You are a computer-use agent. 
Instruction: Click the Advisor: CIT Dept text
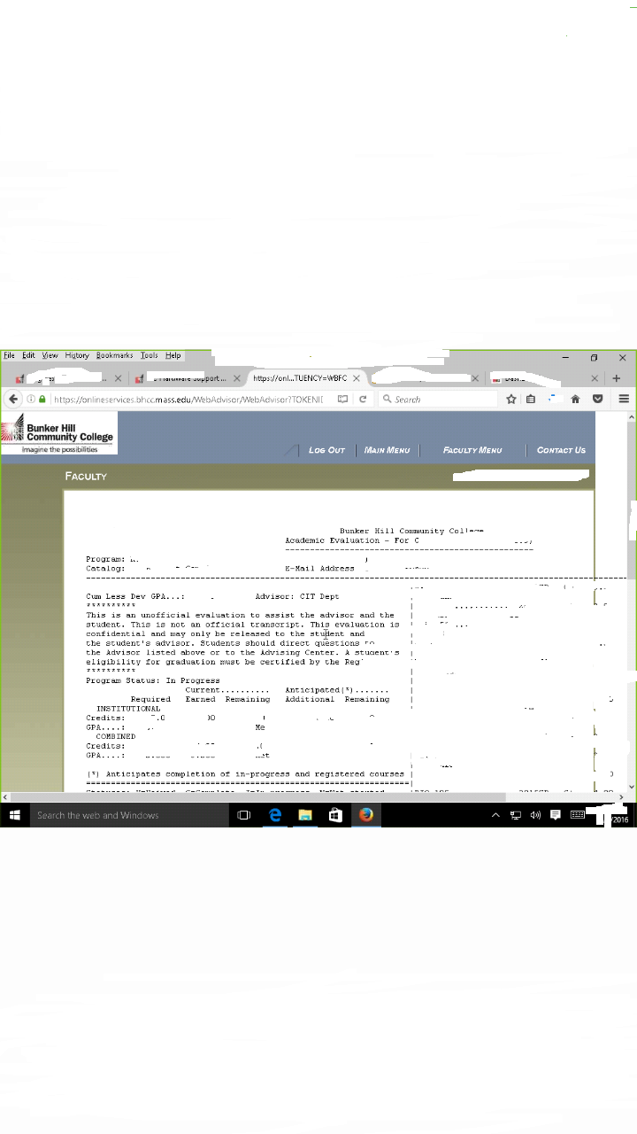click(297, 596)
